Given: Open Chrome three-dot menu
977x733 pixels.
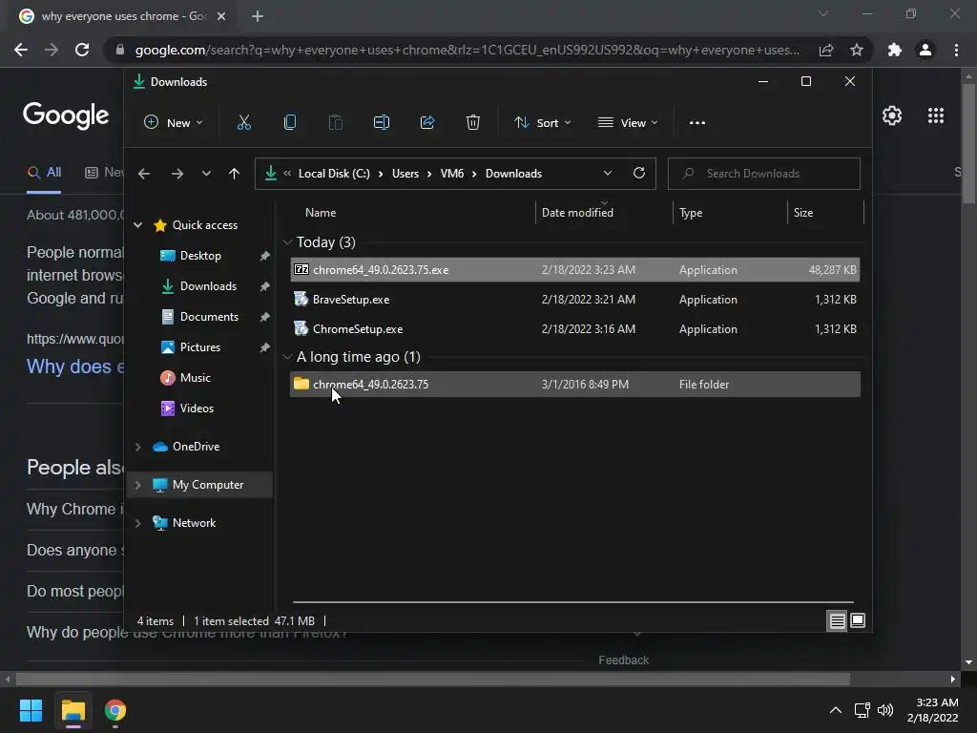Looking at the screenshot, I should (x=956, y=50).
